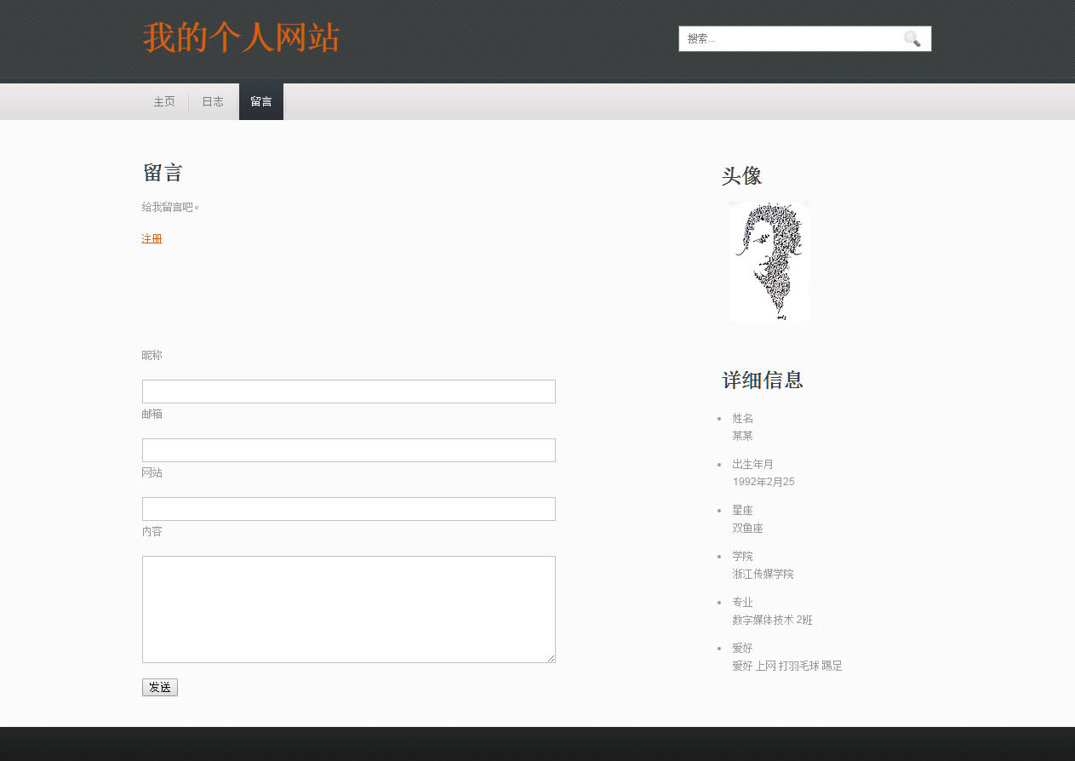Click the birth date 1992年2月25 text
The width and height of the screenshot is (1075, 761).
763,482
